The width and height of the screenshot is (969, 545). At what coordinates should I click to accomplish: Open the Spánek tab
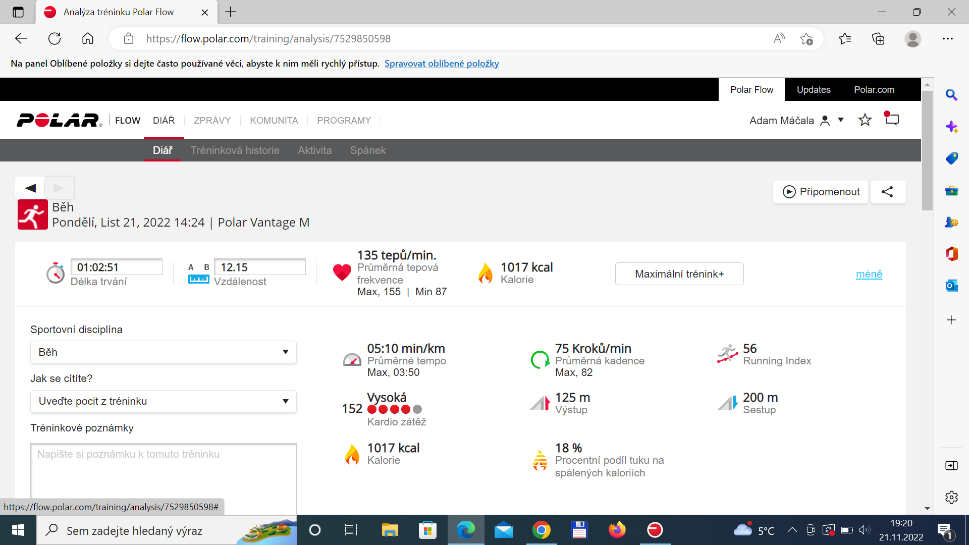368,150
